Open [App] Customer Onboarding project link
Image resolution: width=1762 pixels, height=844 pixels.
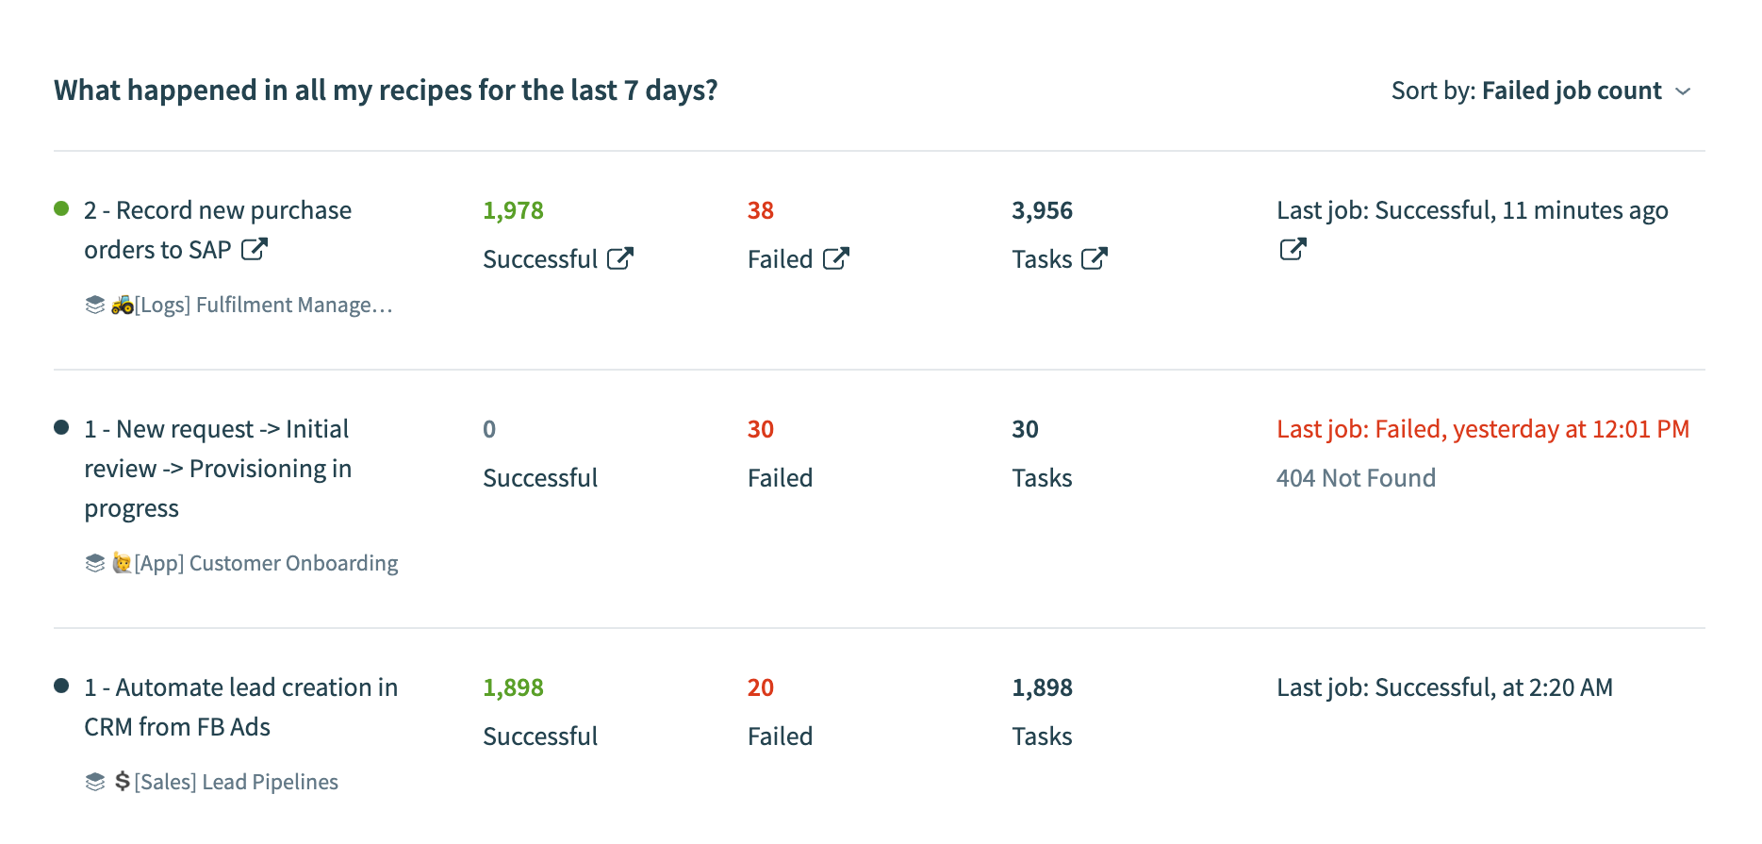click(266, 564)
